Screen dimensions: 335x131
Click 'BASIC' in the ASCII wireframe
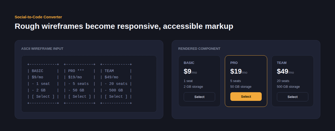pyautogui.click(x=37, y=71)
